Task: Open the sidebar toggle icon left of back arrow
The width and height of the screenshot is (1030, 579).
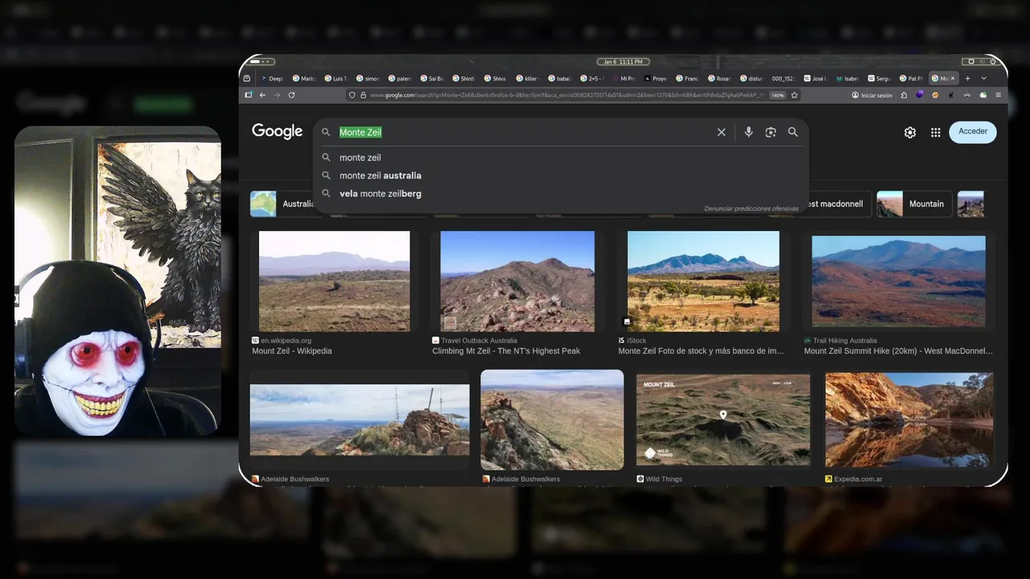Action: click(248, 95)
